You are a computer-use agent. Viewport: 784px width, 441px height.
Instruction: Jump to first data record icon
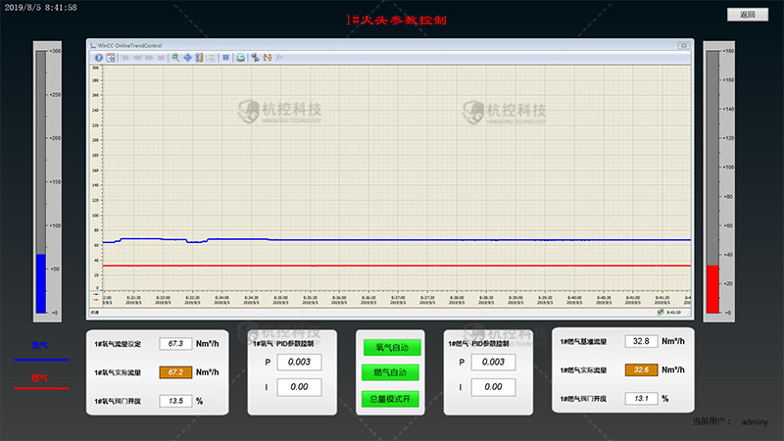124,58
